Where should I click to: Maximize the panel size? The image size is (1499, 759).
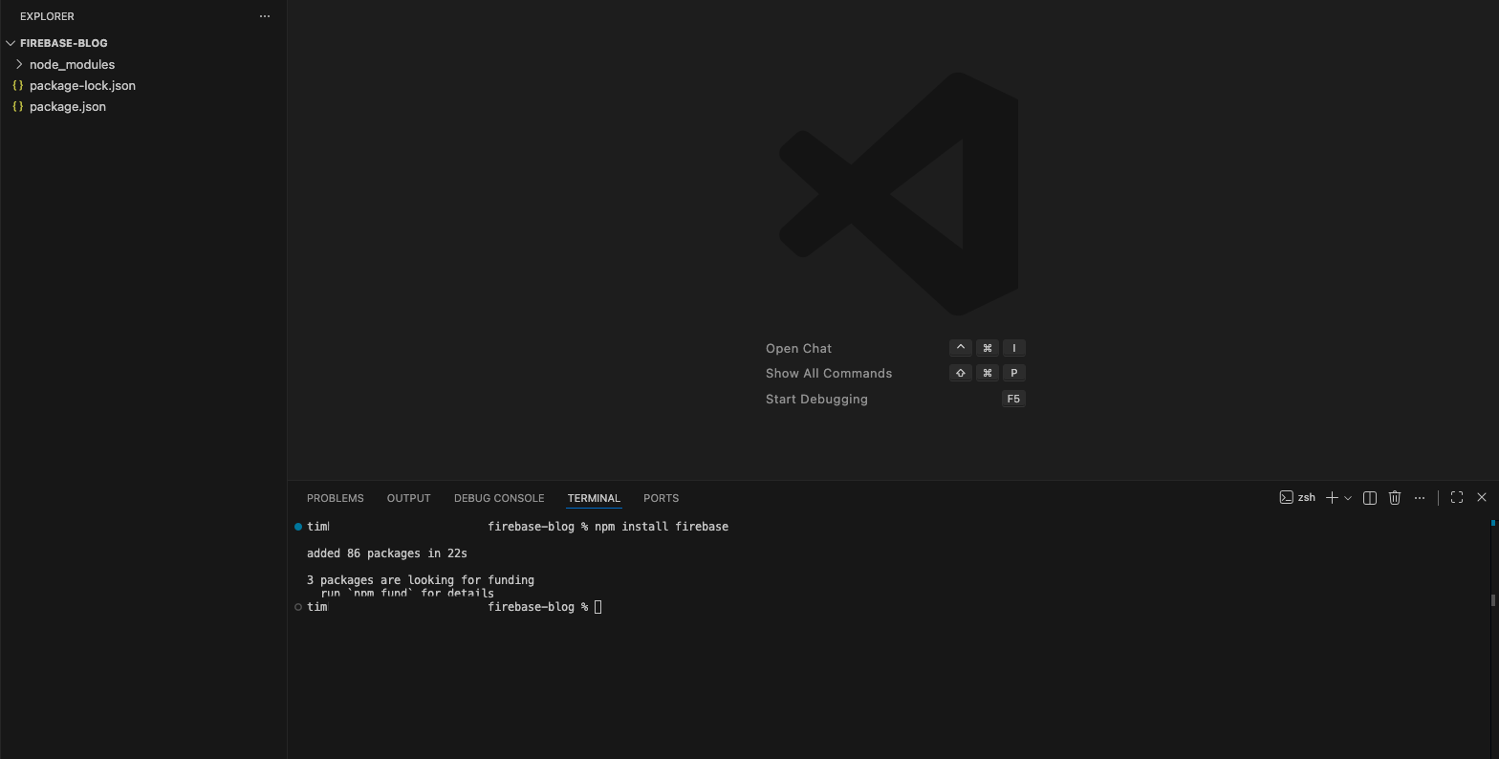1457,497
